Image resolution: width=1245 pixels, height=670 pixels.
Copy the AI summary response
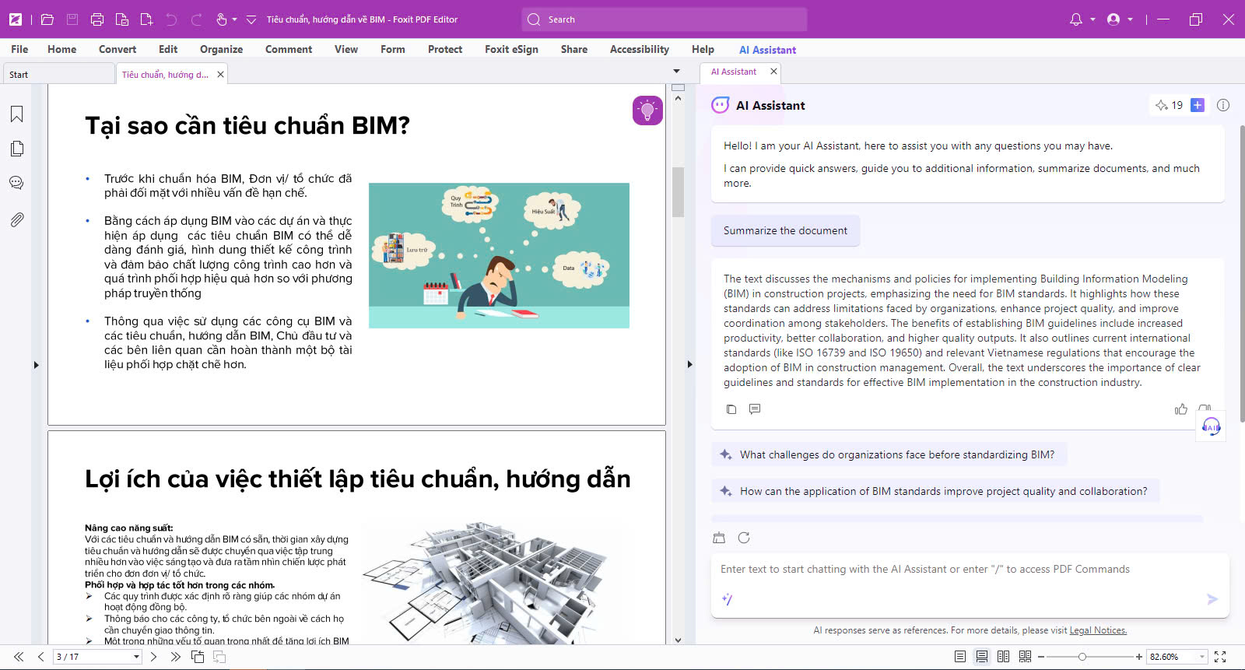(731, 409)
